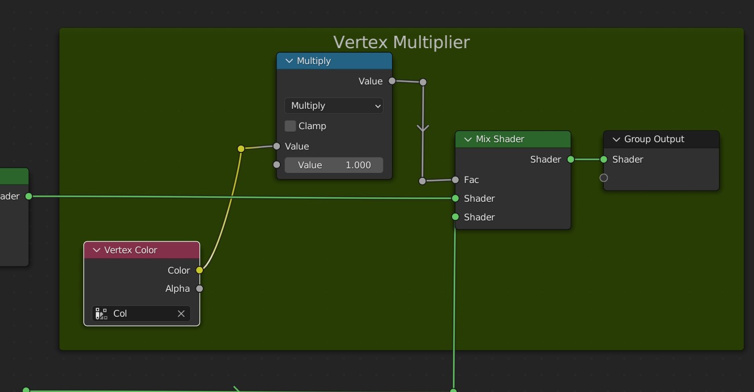The image size is (754, 392).
Task: Select the yellow reroute node left of Multiply
Action: (241, 148)
